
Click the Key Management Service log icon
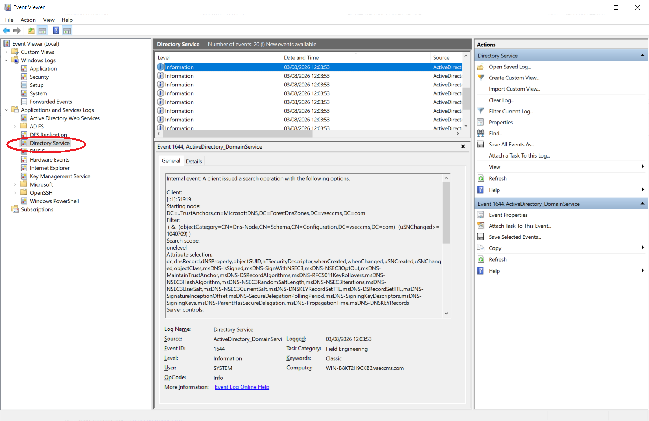tap(24, 176)
